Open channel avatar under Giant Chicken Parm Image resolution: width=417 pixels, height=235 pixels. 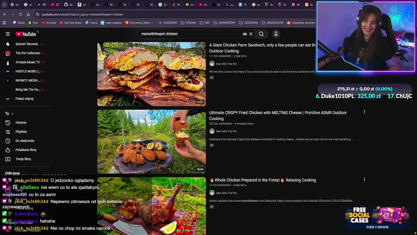[x=212, y=64]
